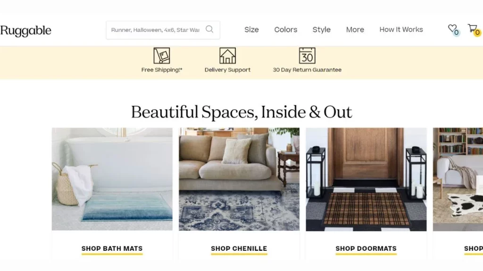
Task: Click the search magnifier icon
Action: point(209,29)
